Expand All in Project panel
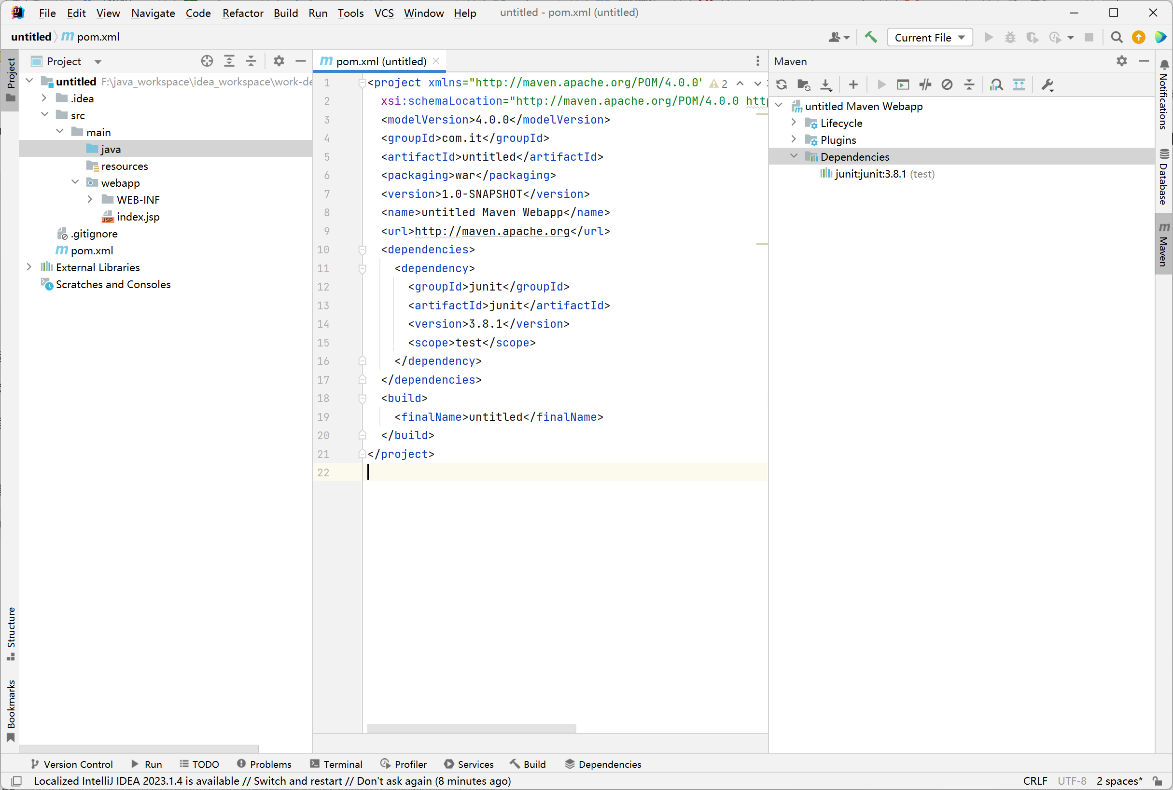This screenshot has height=790, width=1173. tap(229, 61)
